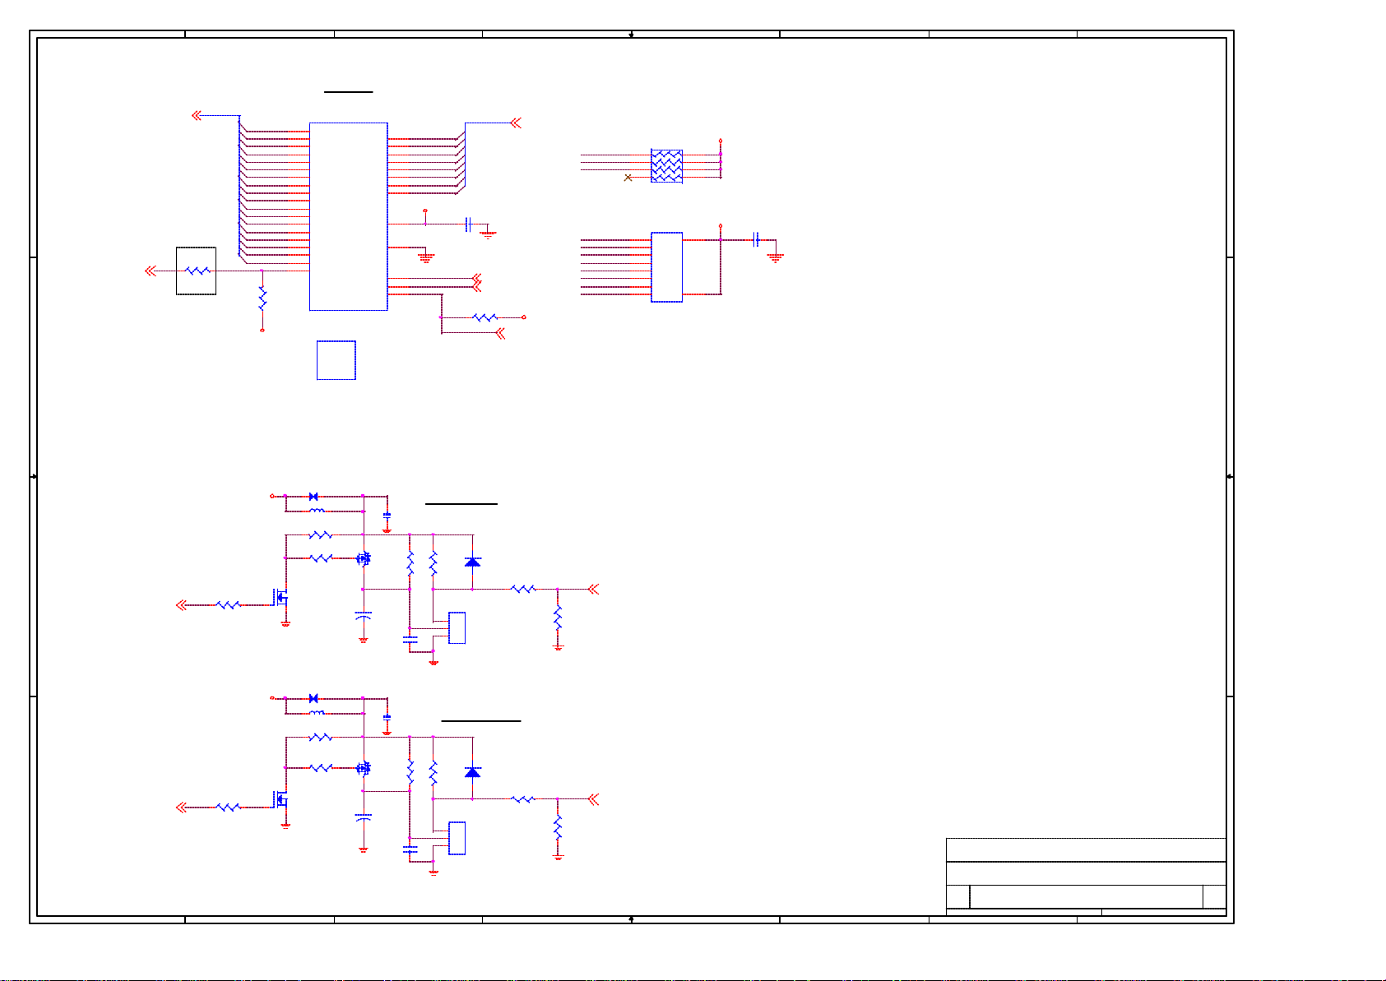Select the input off-page connector of the lower circuit
This screenshot has height=981, width=1386.
(x=182, y=807)
